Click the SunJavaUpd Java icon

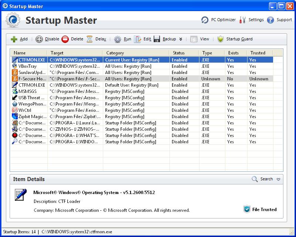(x=14, y=72)
